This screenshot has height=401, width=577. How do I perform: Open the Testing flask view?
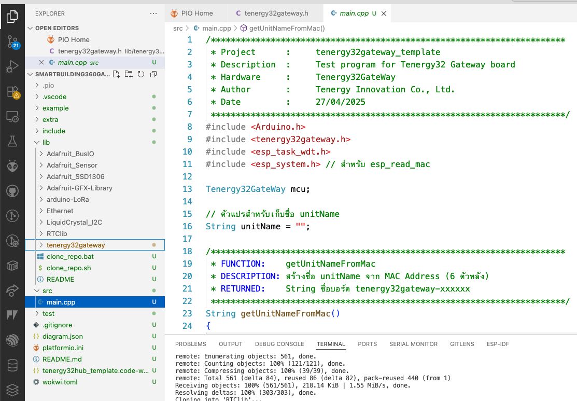12,141
